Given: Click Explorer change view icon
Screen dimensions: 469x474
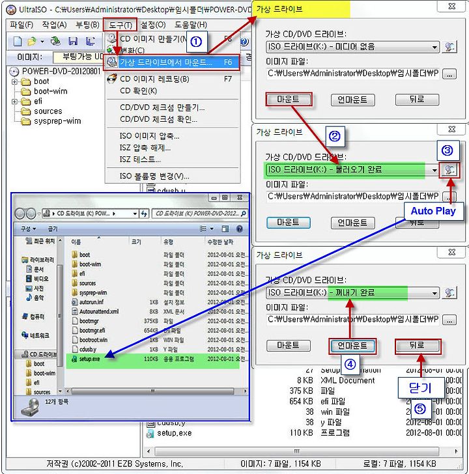Looking at the screenshot, I should 203,229.
